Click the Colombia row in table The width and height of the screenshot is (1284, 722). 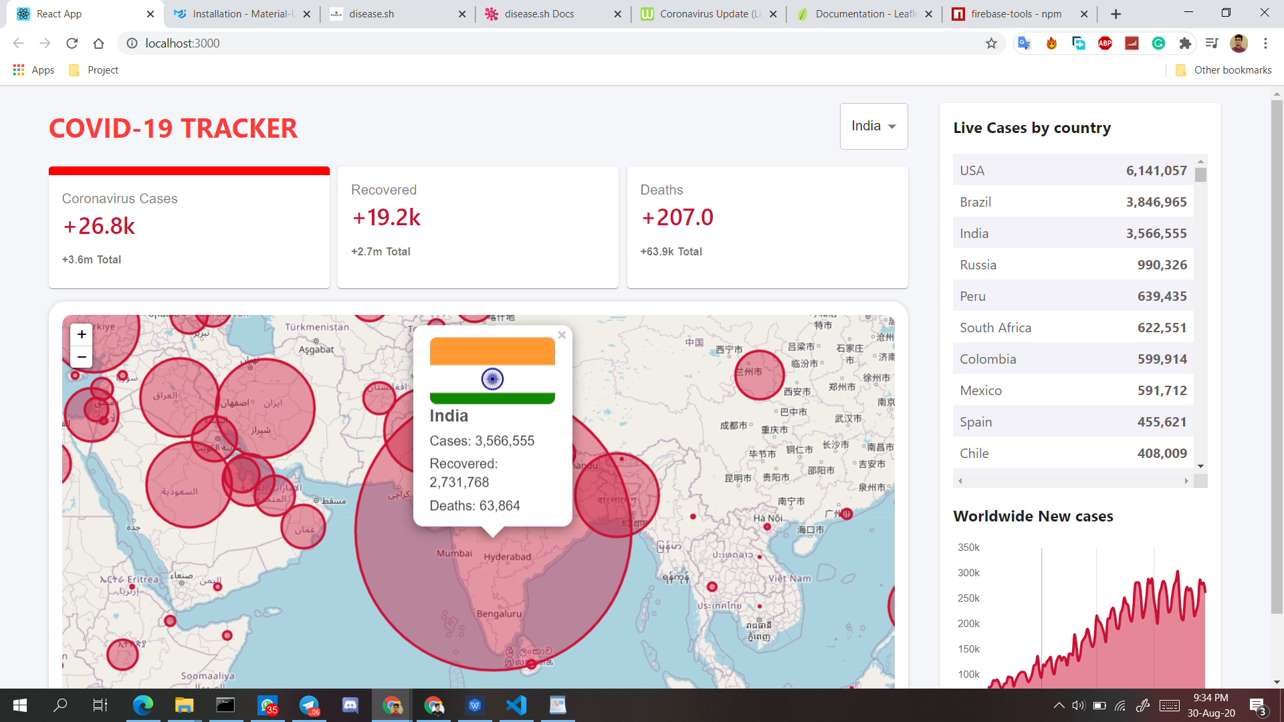1073,359
